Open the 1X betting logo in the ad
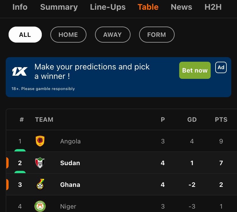Viewport: 237px width, 212px height. 20,71
